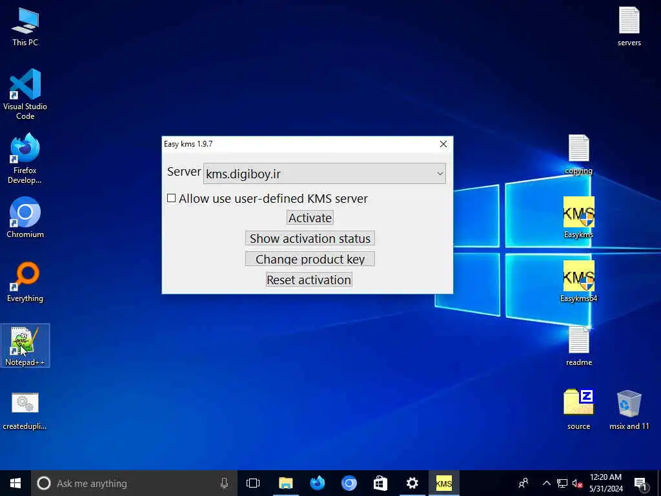Click the muted volume tray icon

click(x=577, y=483)
